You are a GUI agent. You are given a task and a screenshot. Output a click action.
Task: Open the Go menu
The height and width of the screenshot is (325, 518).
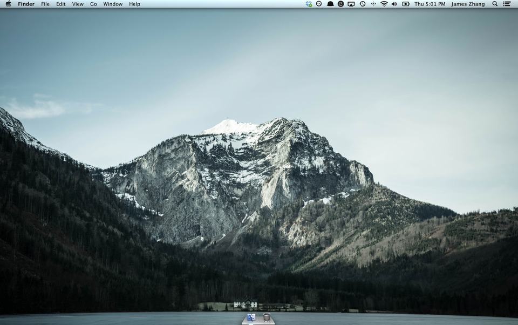coord(93,4)
